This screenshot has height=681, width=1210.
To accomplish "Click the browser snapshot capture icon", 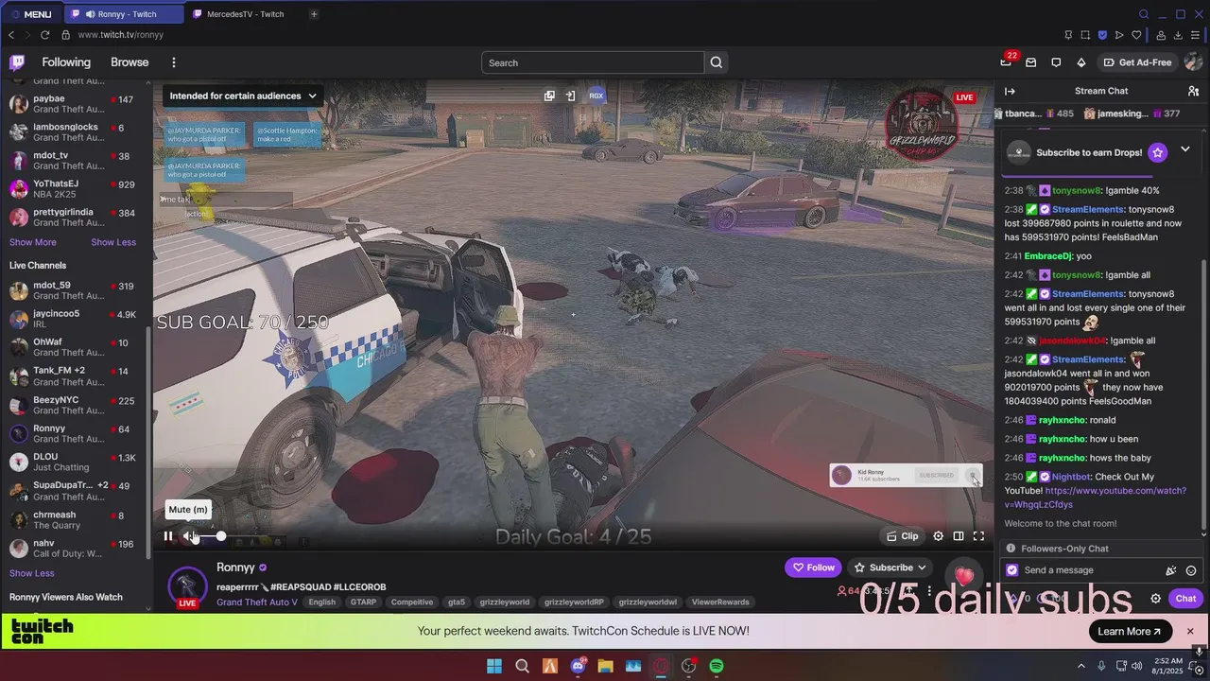I will point(1085,35).
